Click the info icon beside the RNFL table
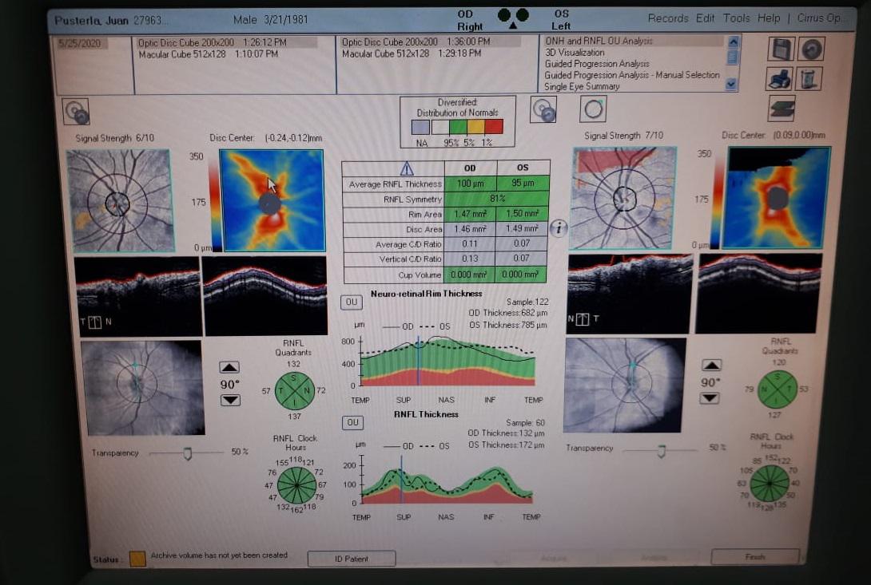Screen dimensions: 871x585 558,228
